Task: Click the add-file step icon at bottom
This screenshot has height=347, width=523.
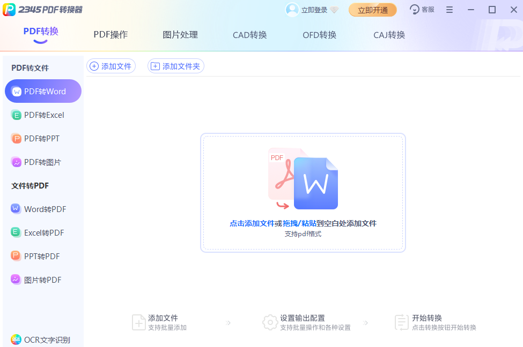Action: pos(138,322)
